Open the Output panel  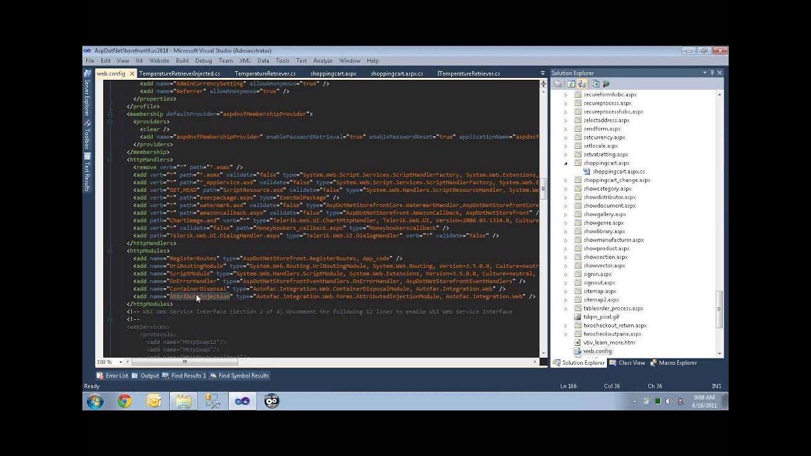click(146, 376)
